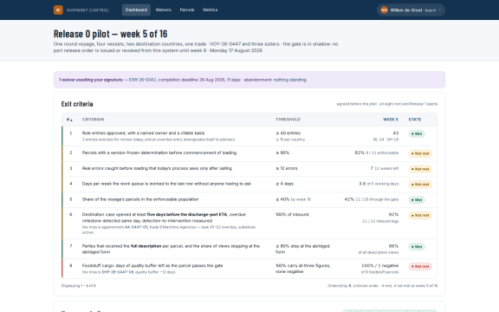Click the orange SC Shipment Control logo
The image size is (499, 312).
58,10
